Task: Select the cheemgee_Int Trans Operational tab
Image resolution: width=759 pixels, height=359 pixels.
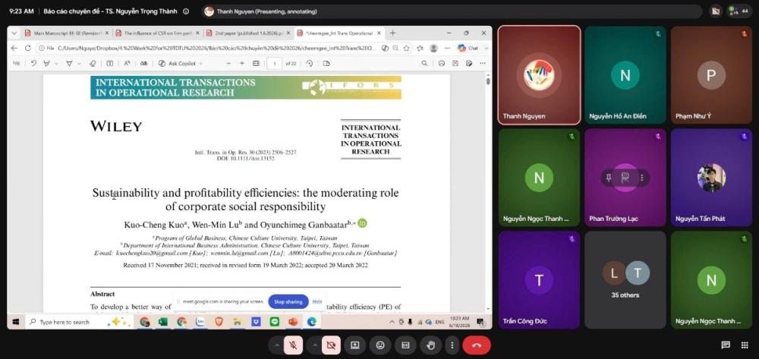Action: pos(339,33)
